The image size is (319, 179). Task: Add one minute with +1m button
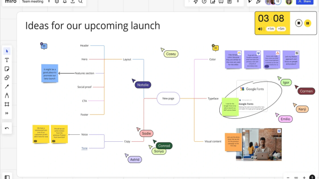pos(271,29)
